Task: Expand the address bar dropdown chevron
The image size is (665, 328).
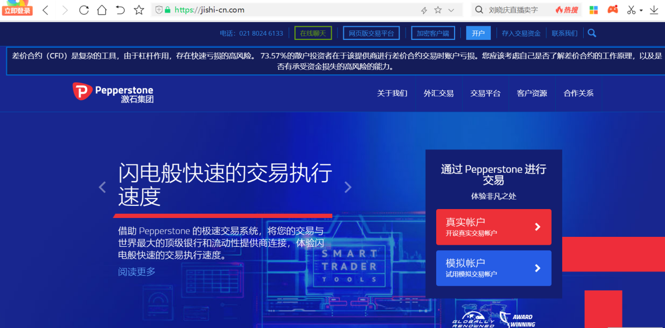Action: pos(452,10)
